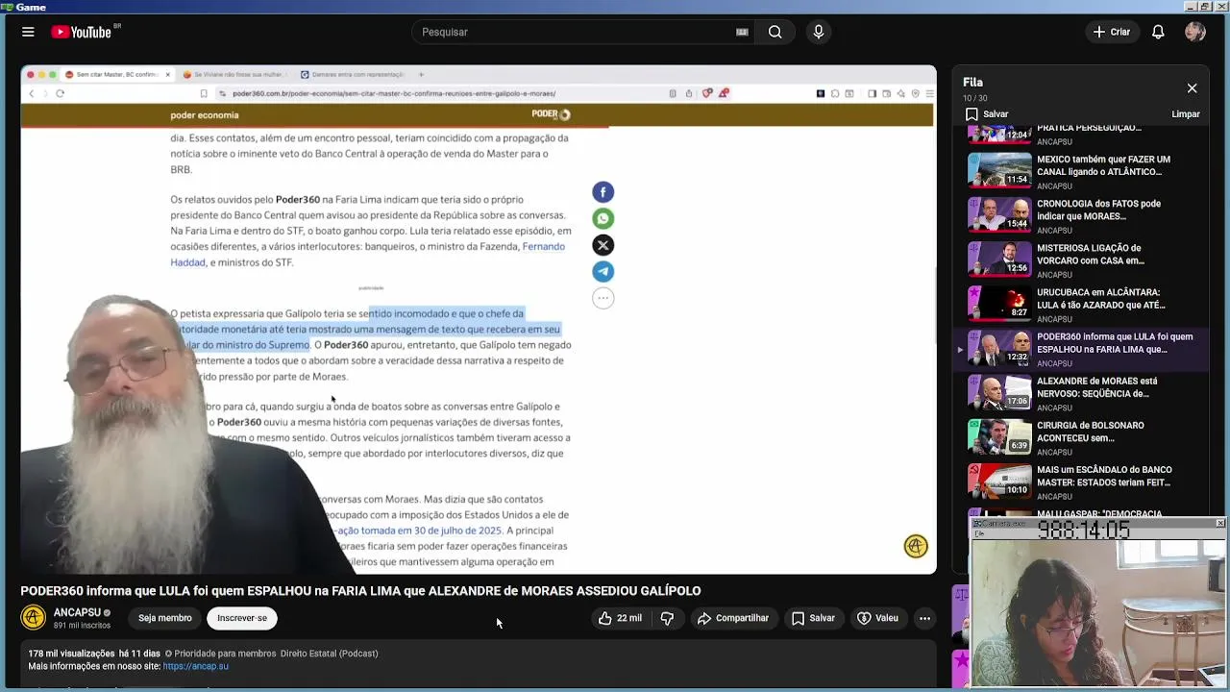
Task: Click WhatsApp share icon in article
Action: tap(603, 219)
